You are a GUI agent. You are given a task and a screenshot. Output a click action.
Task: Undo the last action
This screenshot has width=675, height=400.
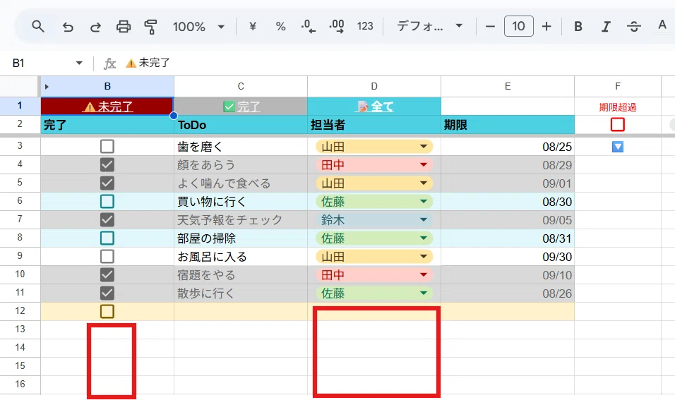coord(68,27)
